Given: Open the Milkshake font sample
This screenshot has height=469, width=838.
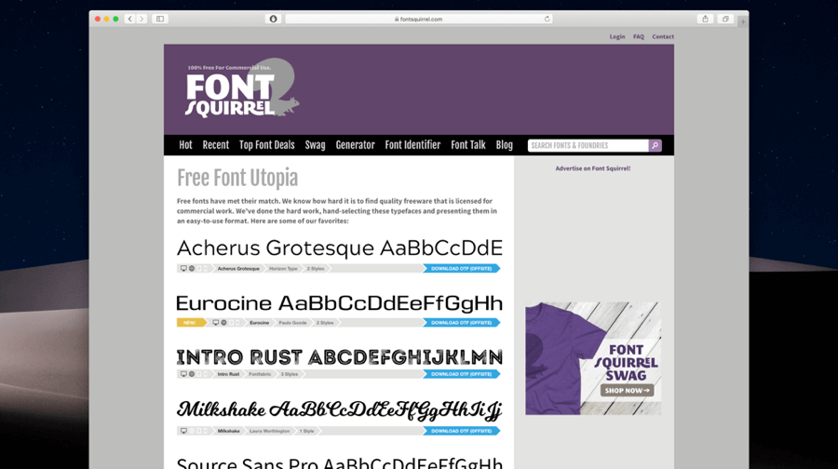Looking at the screenshot, I should point(339,410).
